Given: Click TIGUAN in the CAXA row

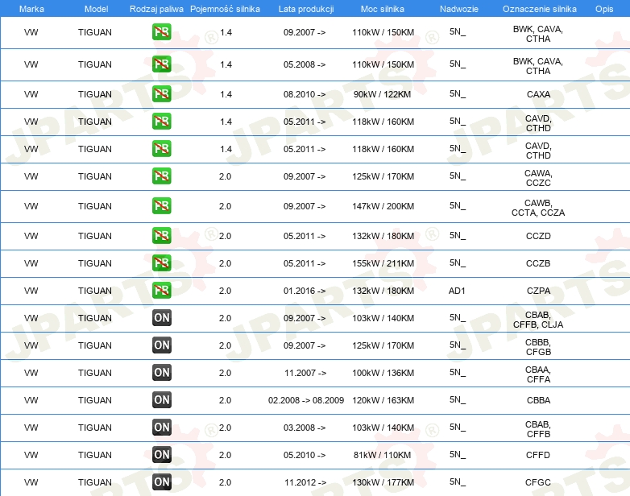Looking at the screenshot, I should click(95, 94).
